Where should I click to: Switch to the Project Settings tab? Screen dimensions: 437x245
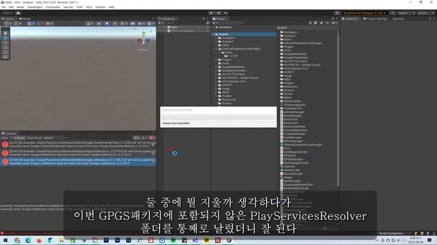coord(375,18)
